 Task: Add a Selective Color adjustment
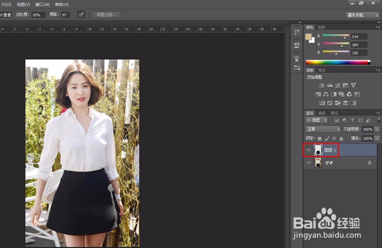345,103
